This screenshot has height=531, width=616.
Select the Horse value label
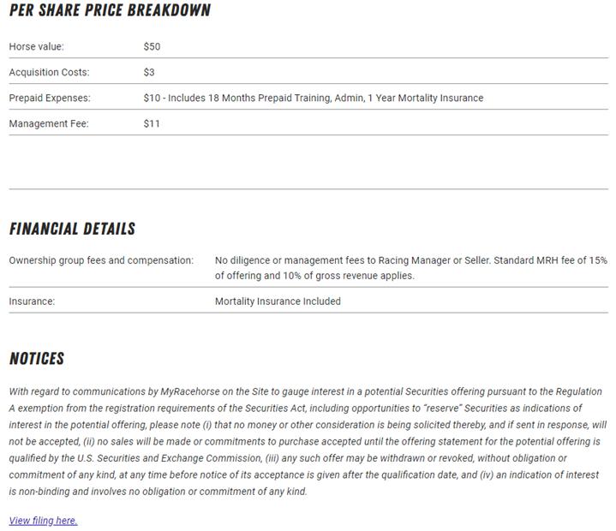pos(36,46)
